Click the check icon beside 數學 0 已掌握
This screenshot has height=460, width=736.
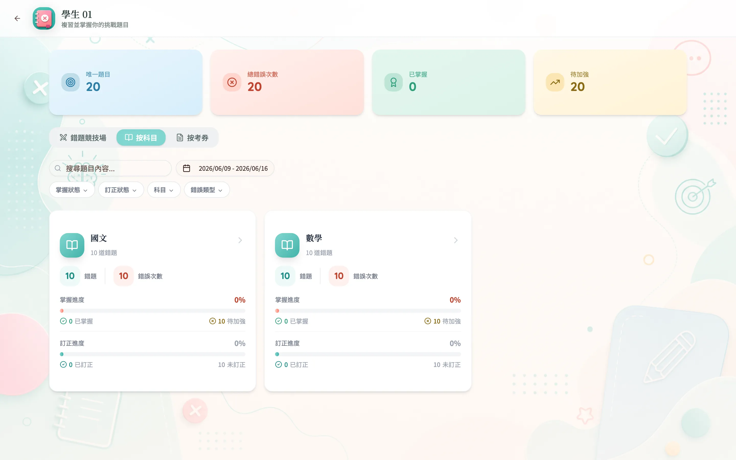[278, 321]
